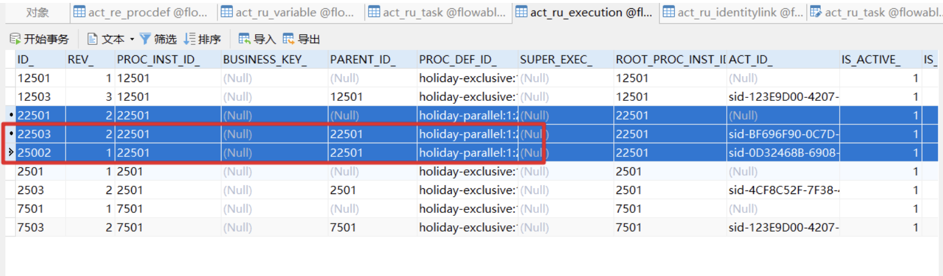This screenshot has width=943, height=276.
Task: Click the PROC_INST_ID_ column header
Action: click(x=158, y=60)
